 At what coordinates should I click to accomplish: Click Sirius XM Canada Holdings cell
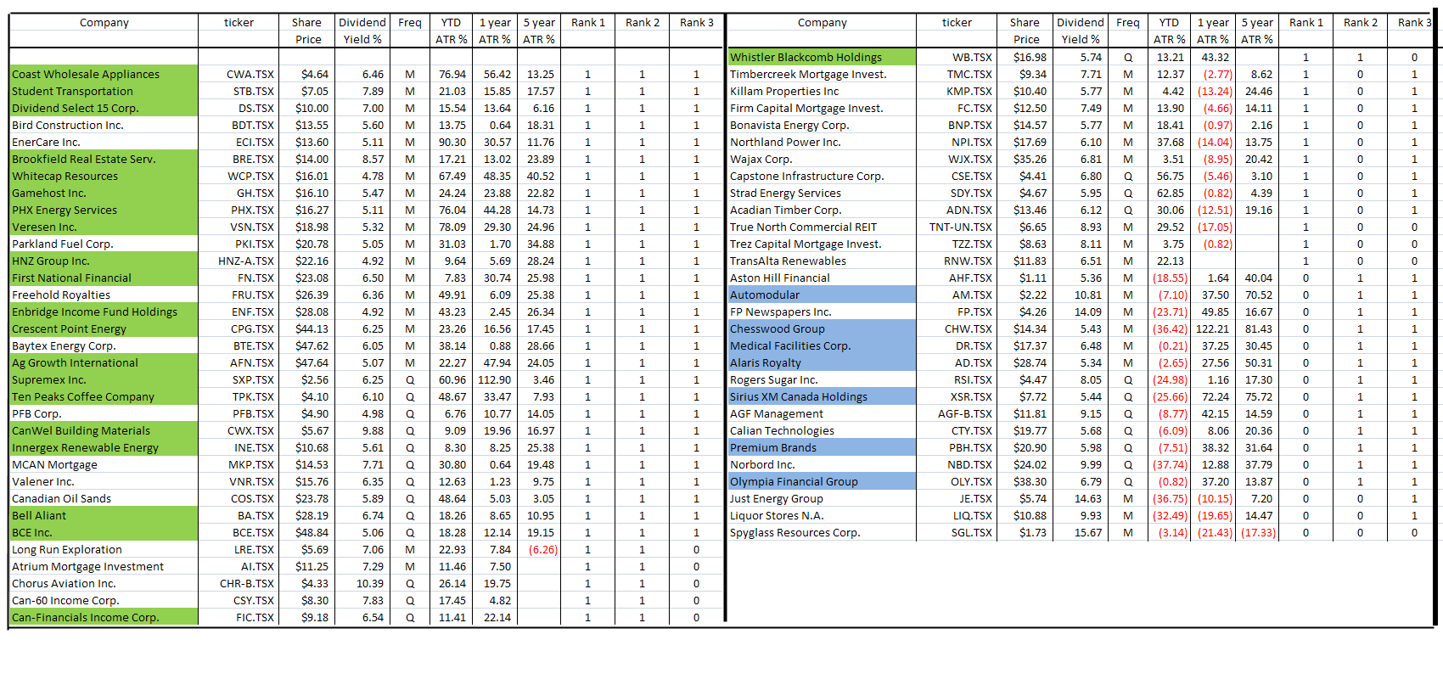pyautogui.click(x=822, y=396)
